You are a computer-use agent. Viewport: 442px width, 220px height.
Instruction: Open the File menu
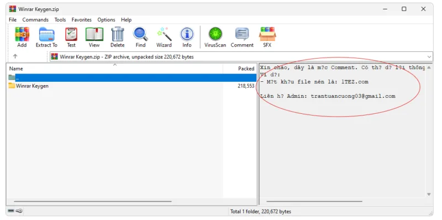tap(13, 20)
